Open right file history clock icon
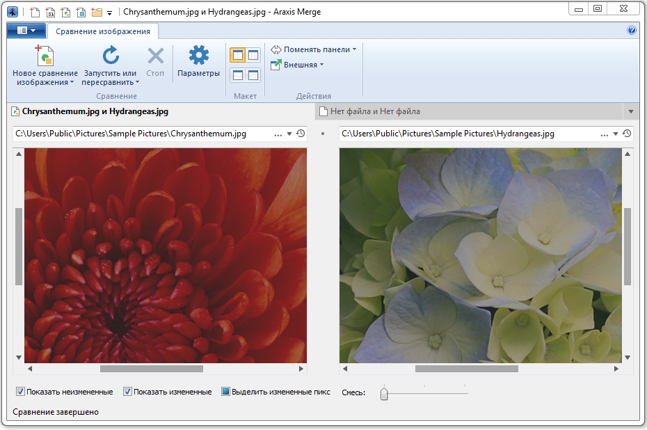Viewport: 647px width, 430px height. coord(627,134)
